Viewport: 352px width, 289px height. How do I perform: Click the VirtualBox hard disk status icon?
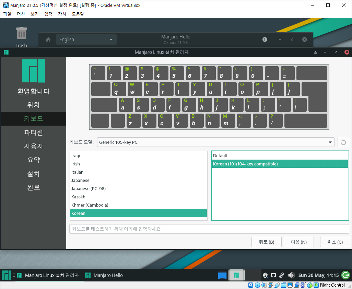(250, 285)
